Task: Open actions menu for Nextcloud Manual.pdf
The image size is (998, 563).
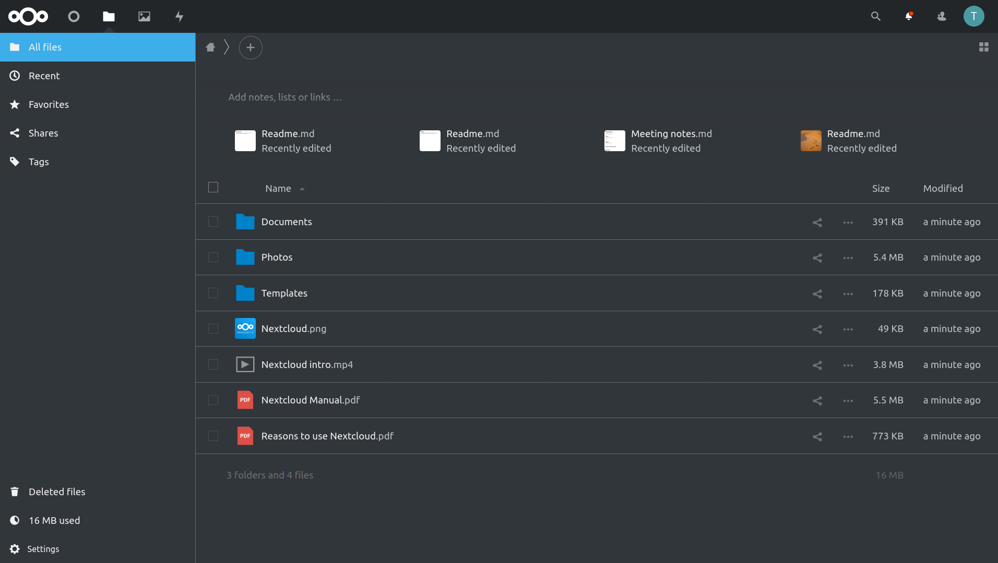Action: pos(848,400)
